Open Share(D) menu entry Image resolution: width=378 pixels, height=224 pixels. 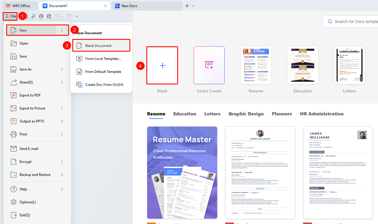[x=37, y=82]
